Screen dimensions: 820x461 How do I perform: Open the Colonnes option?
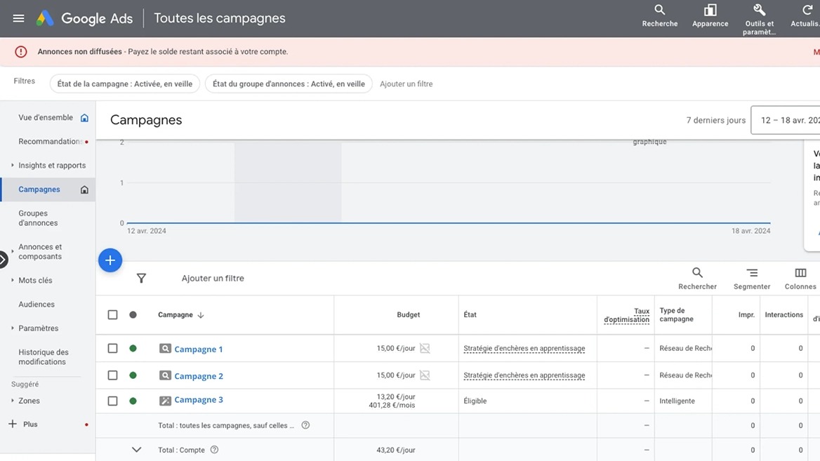coord(800,279)
